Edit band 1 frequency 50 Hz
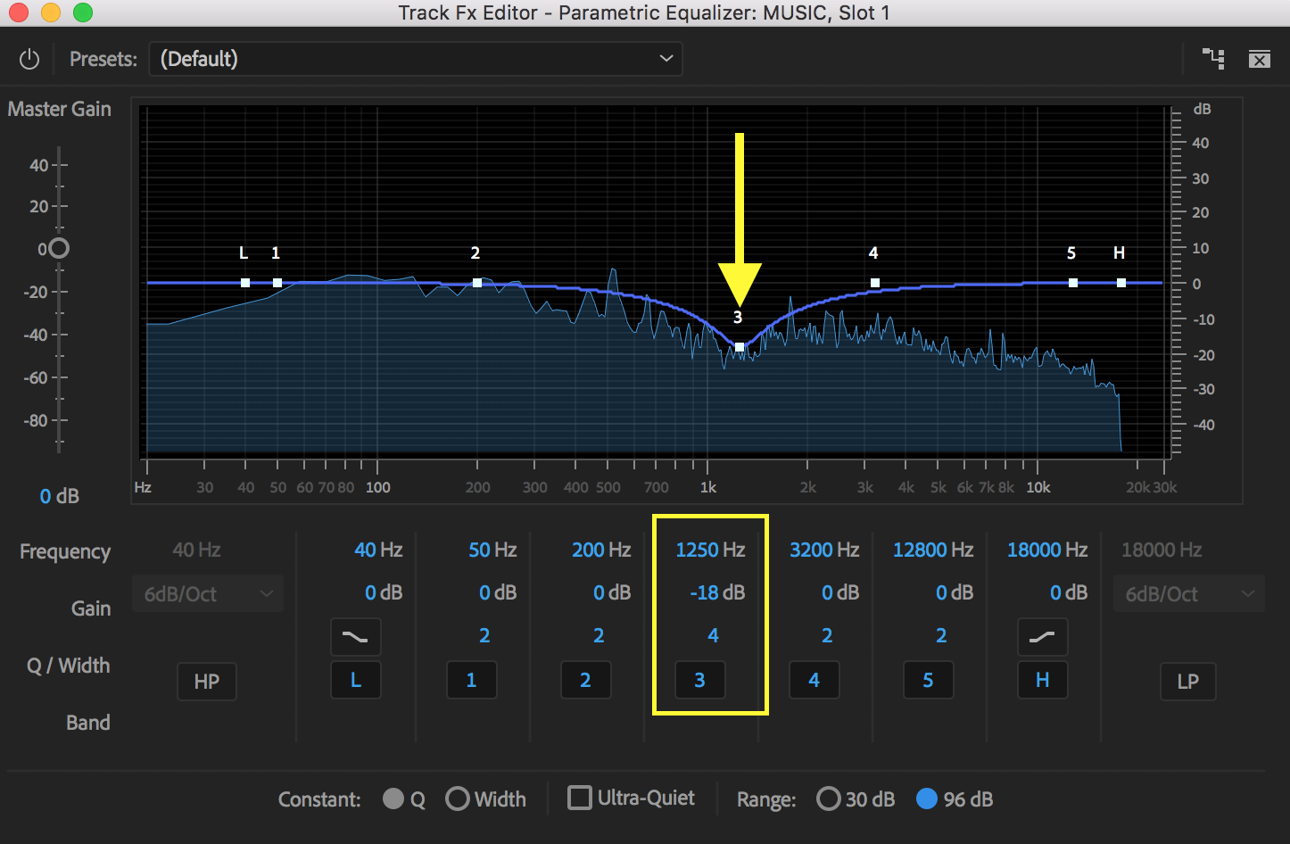Screen dimensions: 1290x844 [x=492, y=550]
